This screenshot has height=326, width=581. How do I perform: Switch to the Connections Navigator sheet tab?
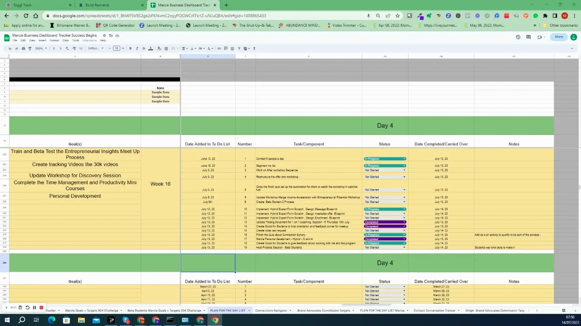click(271, 311)
